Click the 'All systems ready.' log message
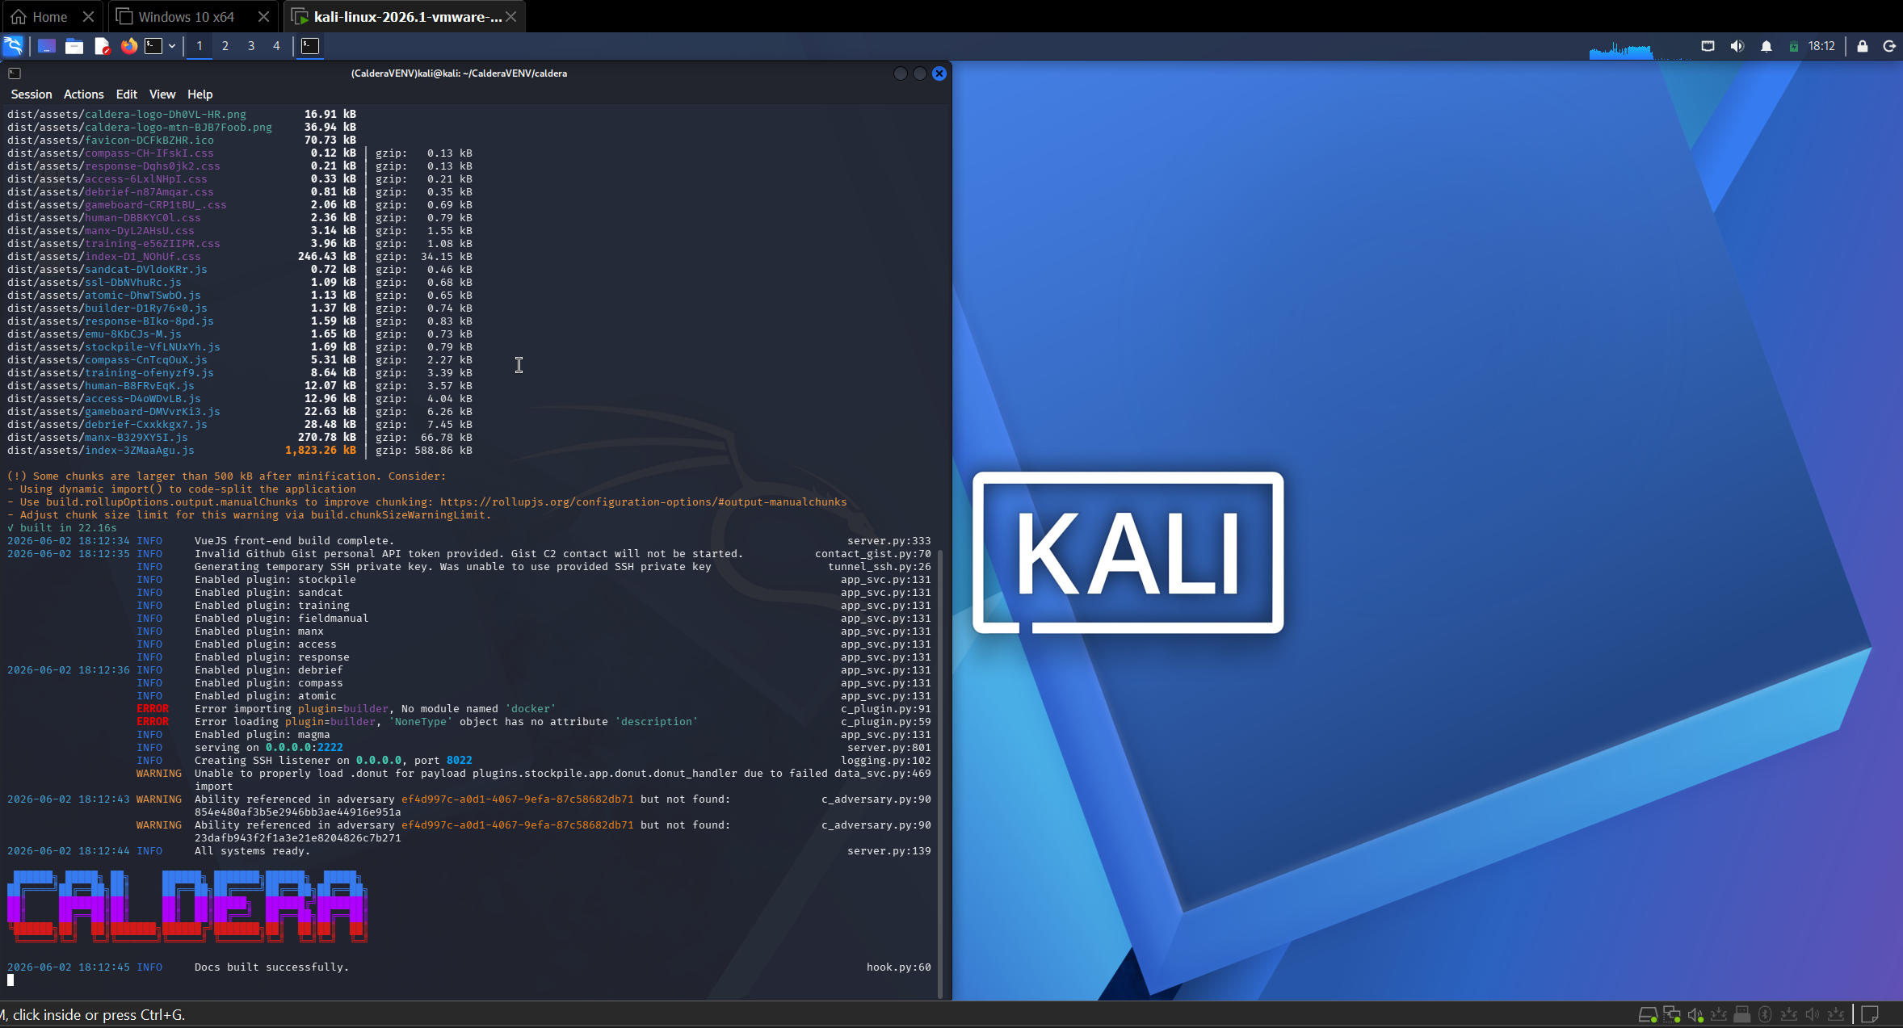Image resolution: width=1903 pixels, height=1028 pixels. tap(252, 851)
